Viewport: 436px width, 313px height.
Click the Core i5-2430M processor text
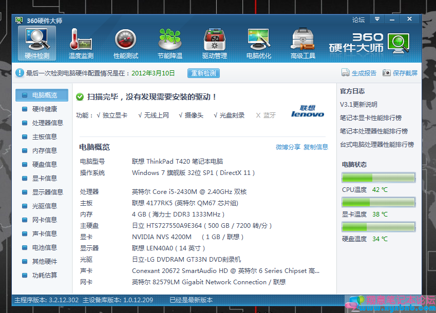(x=189, y=191)
